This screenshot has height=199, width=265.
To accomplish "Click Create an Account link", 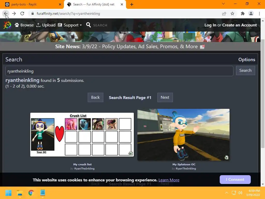I will [x=239, y=25].
